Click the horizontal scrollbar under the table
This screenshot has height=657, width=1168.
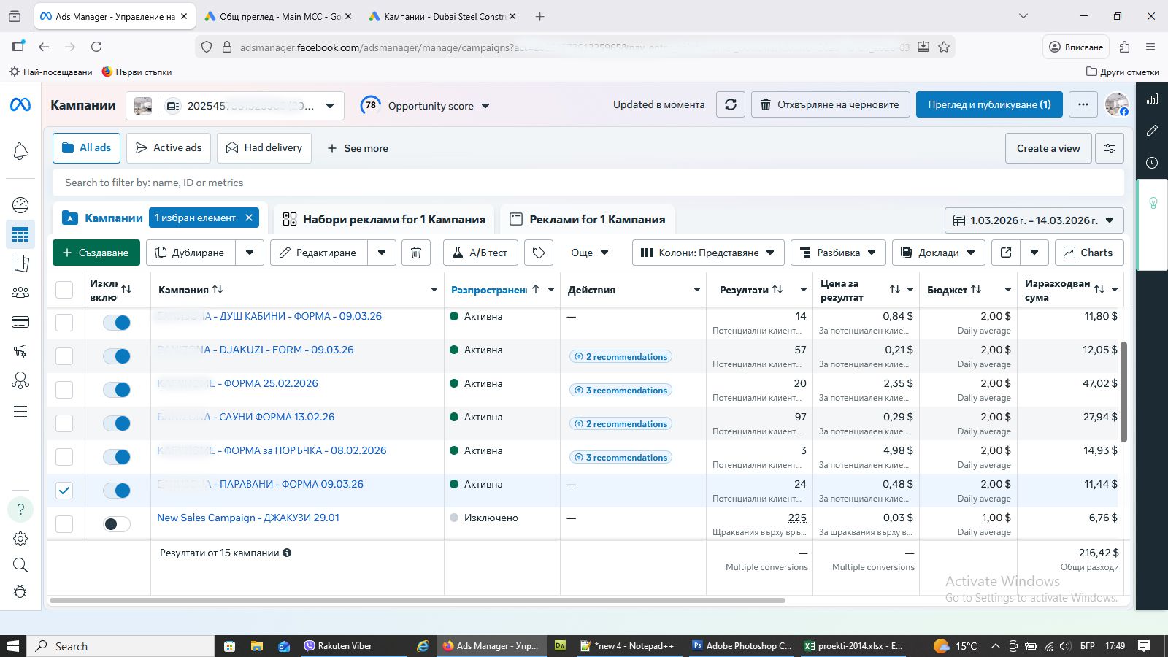point(418,601)
